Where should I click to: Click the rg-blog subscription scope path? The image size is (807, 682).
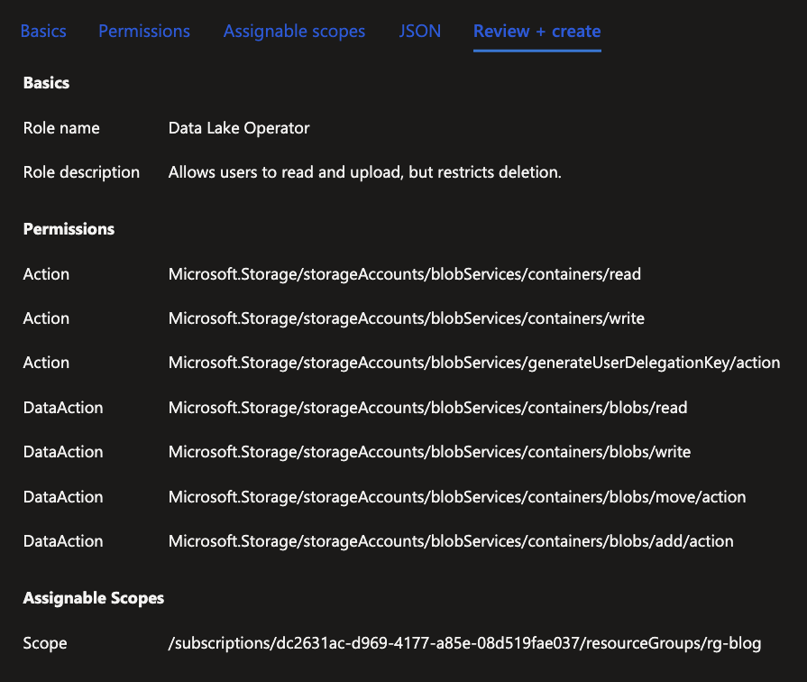tap(464, 643)
